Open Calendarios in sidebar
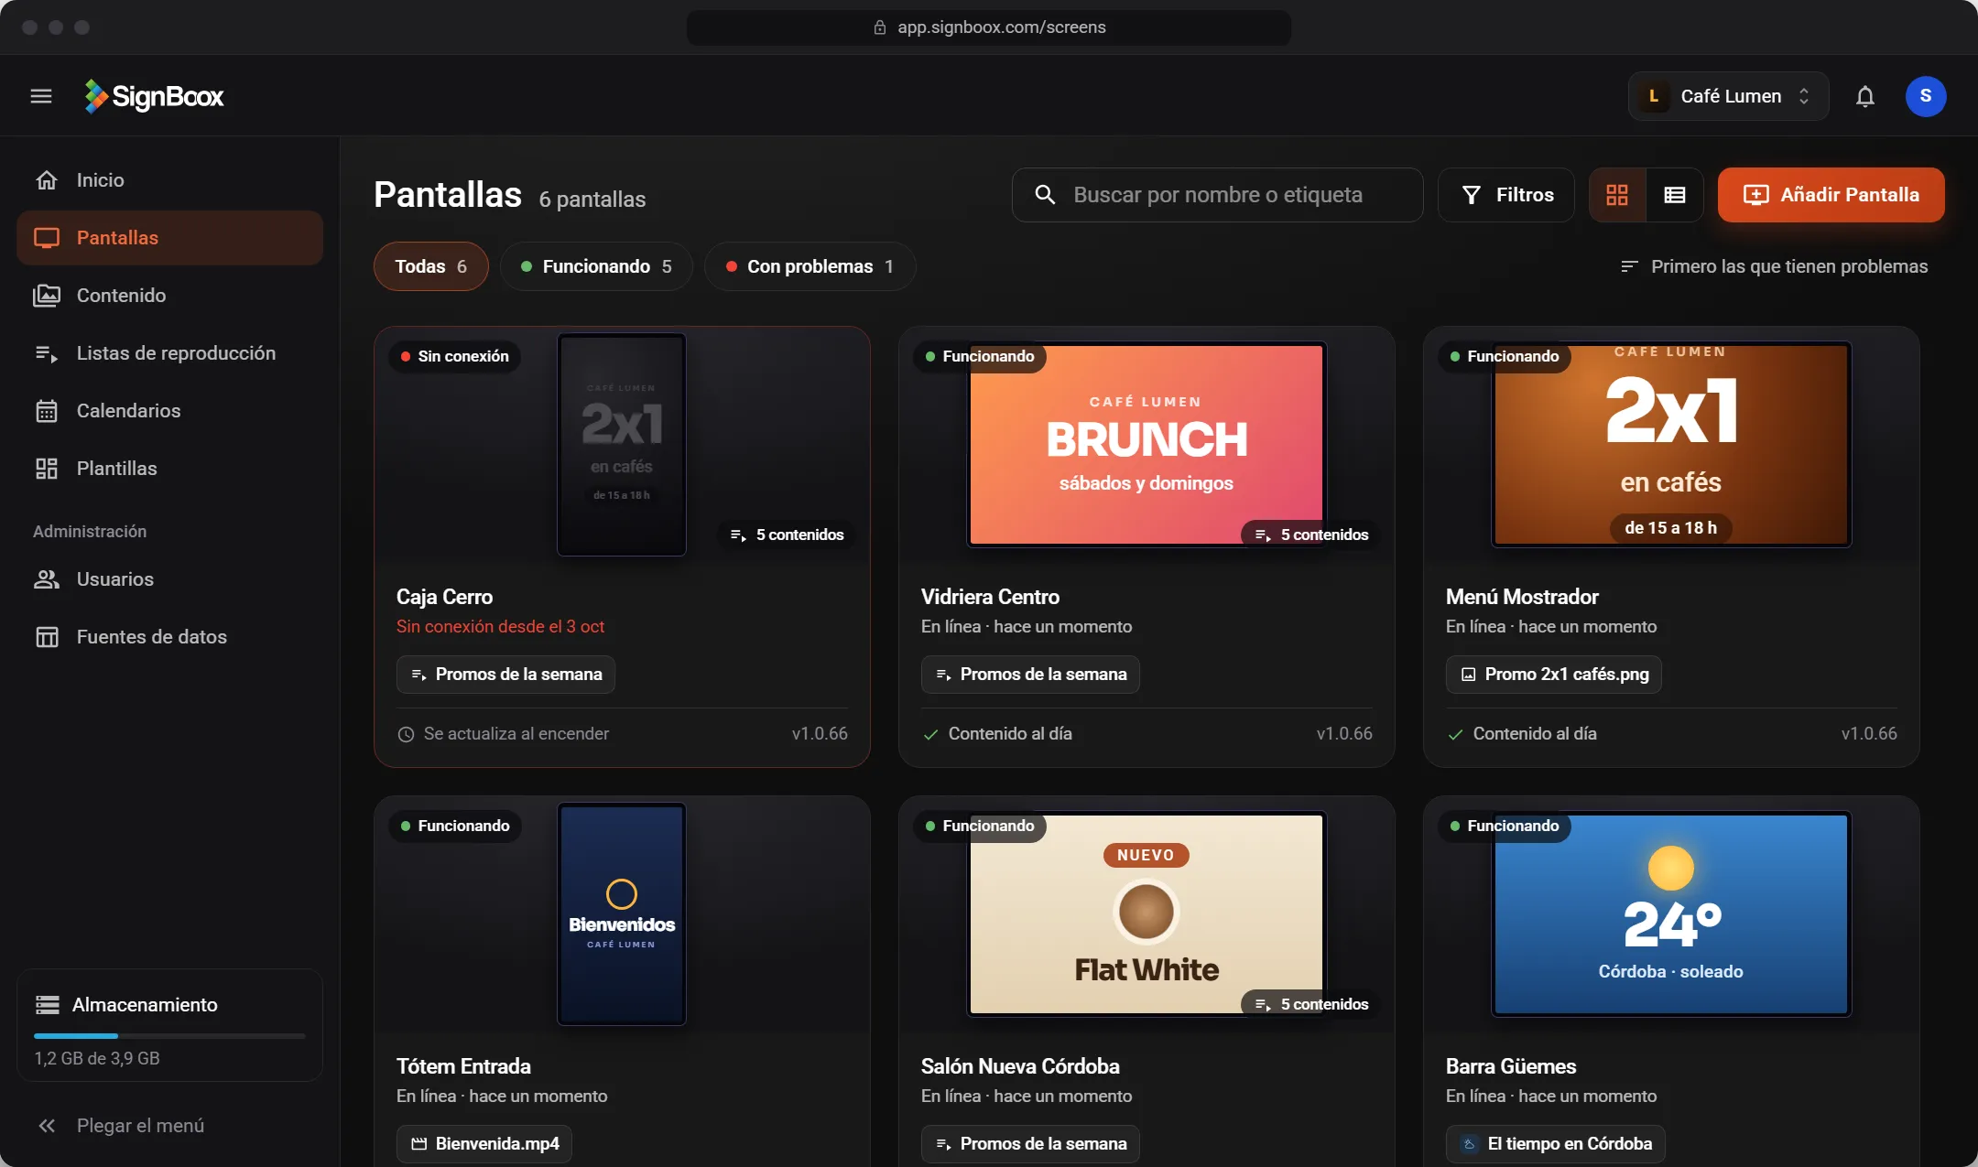This screenshot has width=1978, height=1167. [169, 411]
